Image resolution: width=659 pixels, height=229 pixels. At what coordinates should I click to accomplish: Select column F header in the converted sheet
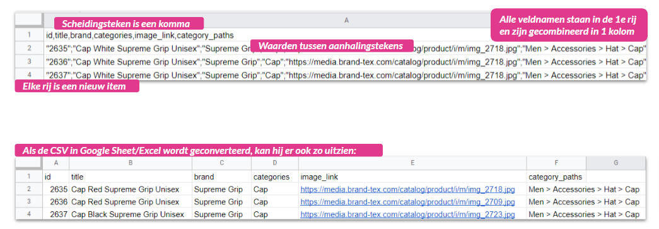[x=556, y=163]
